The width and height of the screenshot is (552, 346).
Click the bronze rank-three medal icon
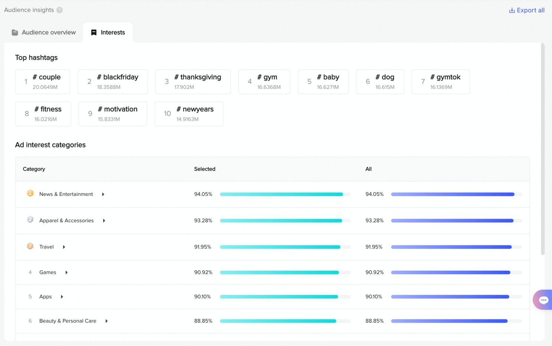coord(30,246)
